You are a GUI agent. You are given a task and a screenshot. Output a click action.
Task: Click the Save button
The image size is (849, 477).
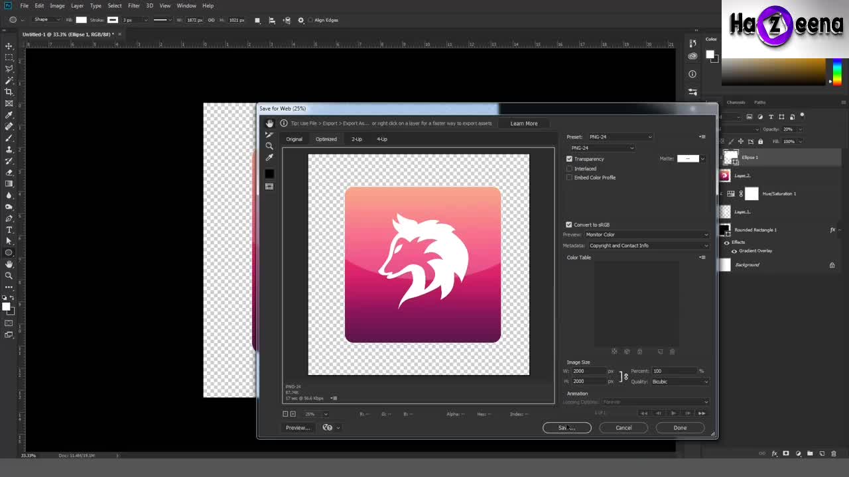[566, 428]
